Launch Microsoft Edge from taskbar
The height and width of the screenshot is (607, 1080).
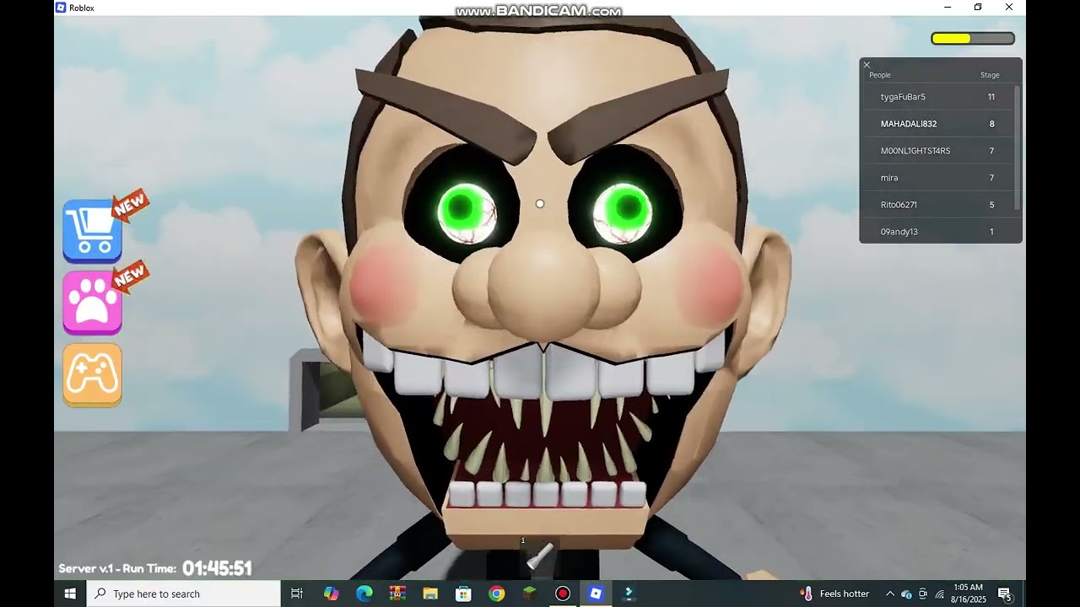pyautogui.click(x=364, y=594)
